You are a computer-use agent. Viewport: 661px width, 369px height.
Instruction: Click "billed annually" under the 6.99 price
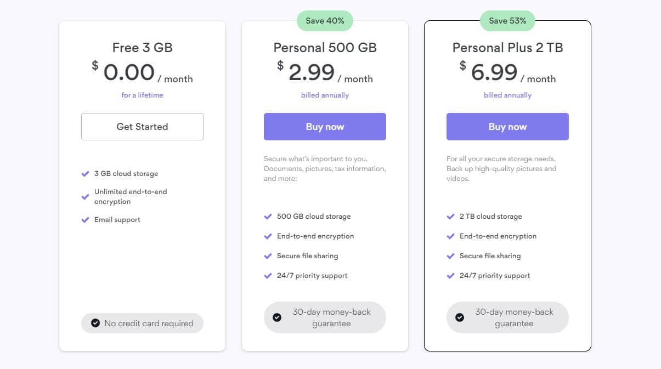click(x=507, y=95)
